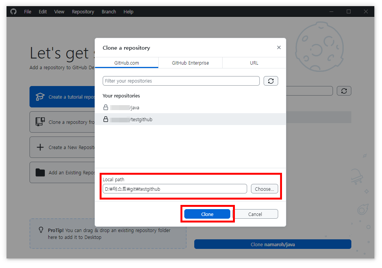Select the java repository row
This screenshot has height=268, width=382.
tap(190, 107)
